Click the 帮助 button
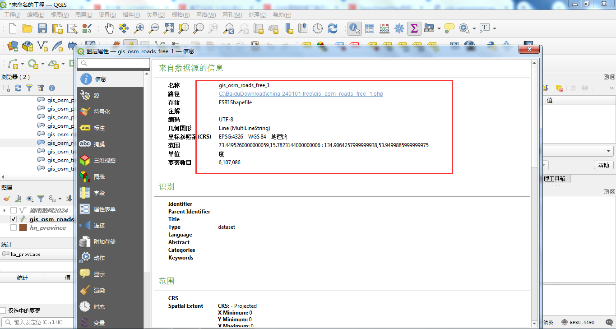The width and height of the screenshot is (616, 329). coord(603,165)
